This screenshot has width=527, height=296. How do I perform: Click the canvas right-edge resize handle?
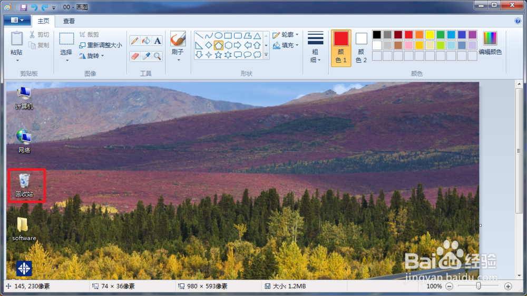481,225
